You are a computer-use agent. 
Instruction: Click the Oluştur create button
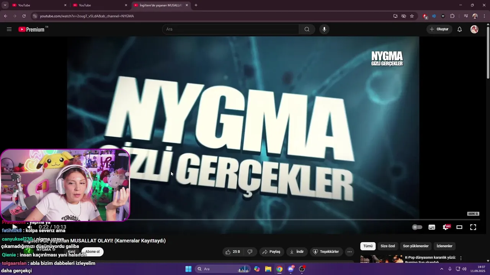click(x=439, y=29)
